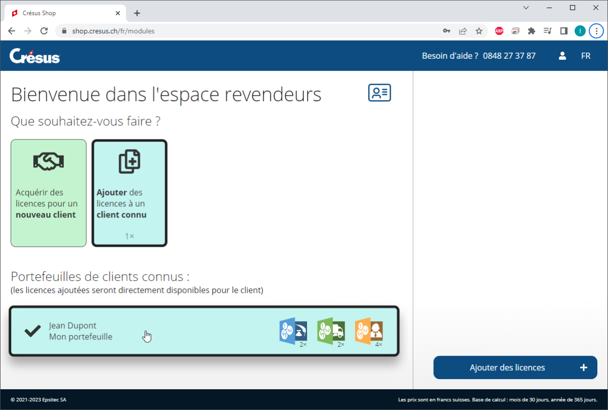608x410 pixels.
Task: Call the Besoin d'aide phone link
Action: point(509,56)
